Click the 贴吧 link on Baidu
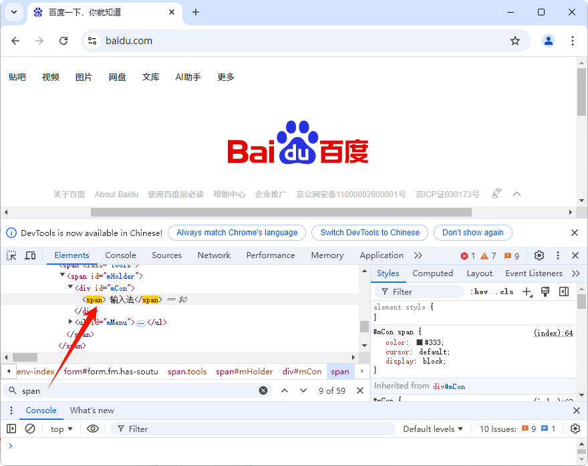Viewport: 588px width, 466px height. [17, 77]
